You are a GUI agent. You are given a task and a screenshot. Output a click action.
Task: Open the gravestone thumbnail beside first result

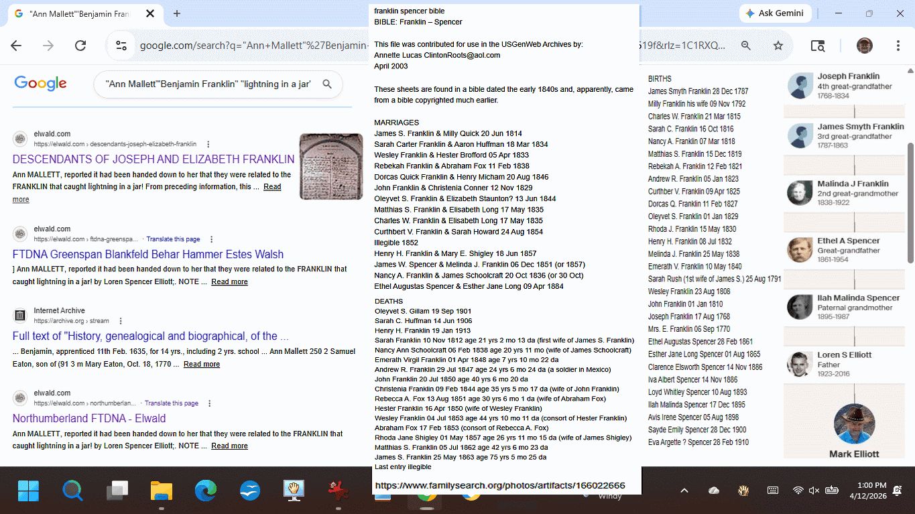[x=330, y=166]
